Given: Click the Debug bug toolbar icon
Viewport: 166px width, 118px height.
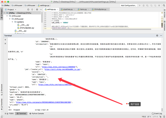Looking at the screenshot, I should point(144,5).
